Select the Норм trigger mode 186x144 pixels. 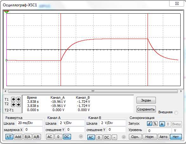click(149, 137)
